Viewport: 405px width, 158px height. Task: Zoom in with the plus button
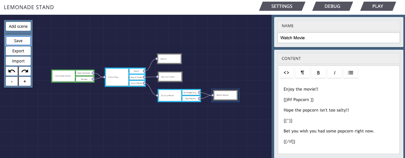[x=25, y=81]
